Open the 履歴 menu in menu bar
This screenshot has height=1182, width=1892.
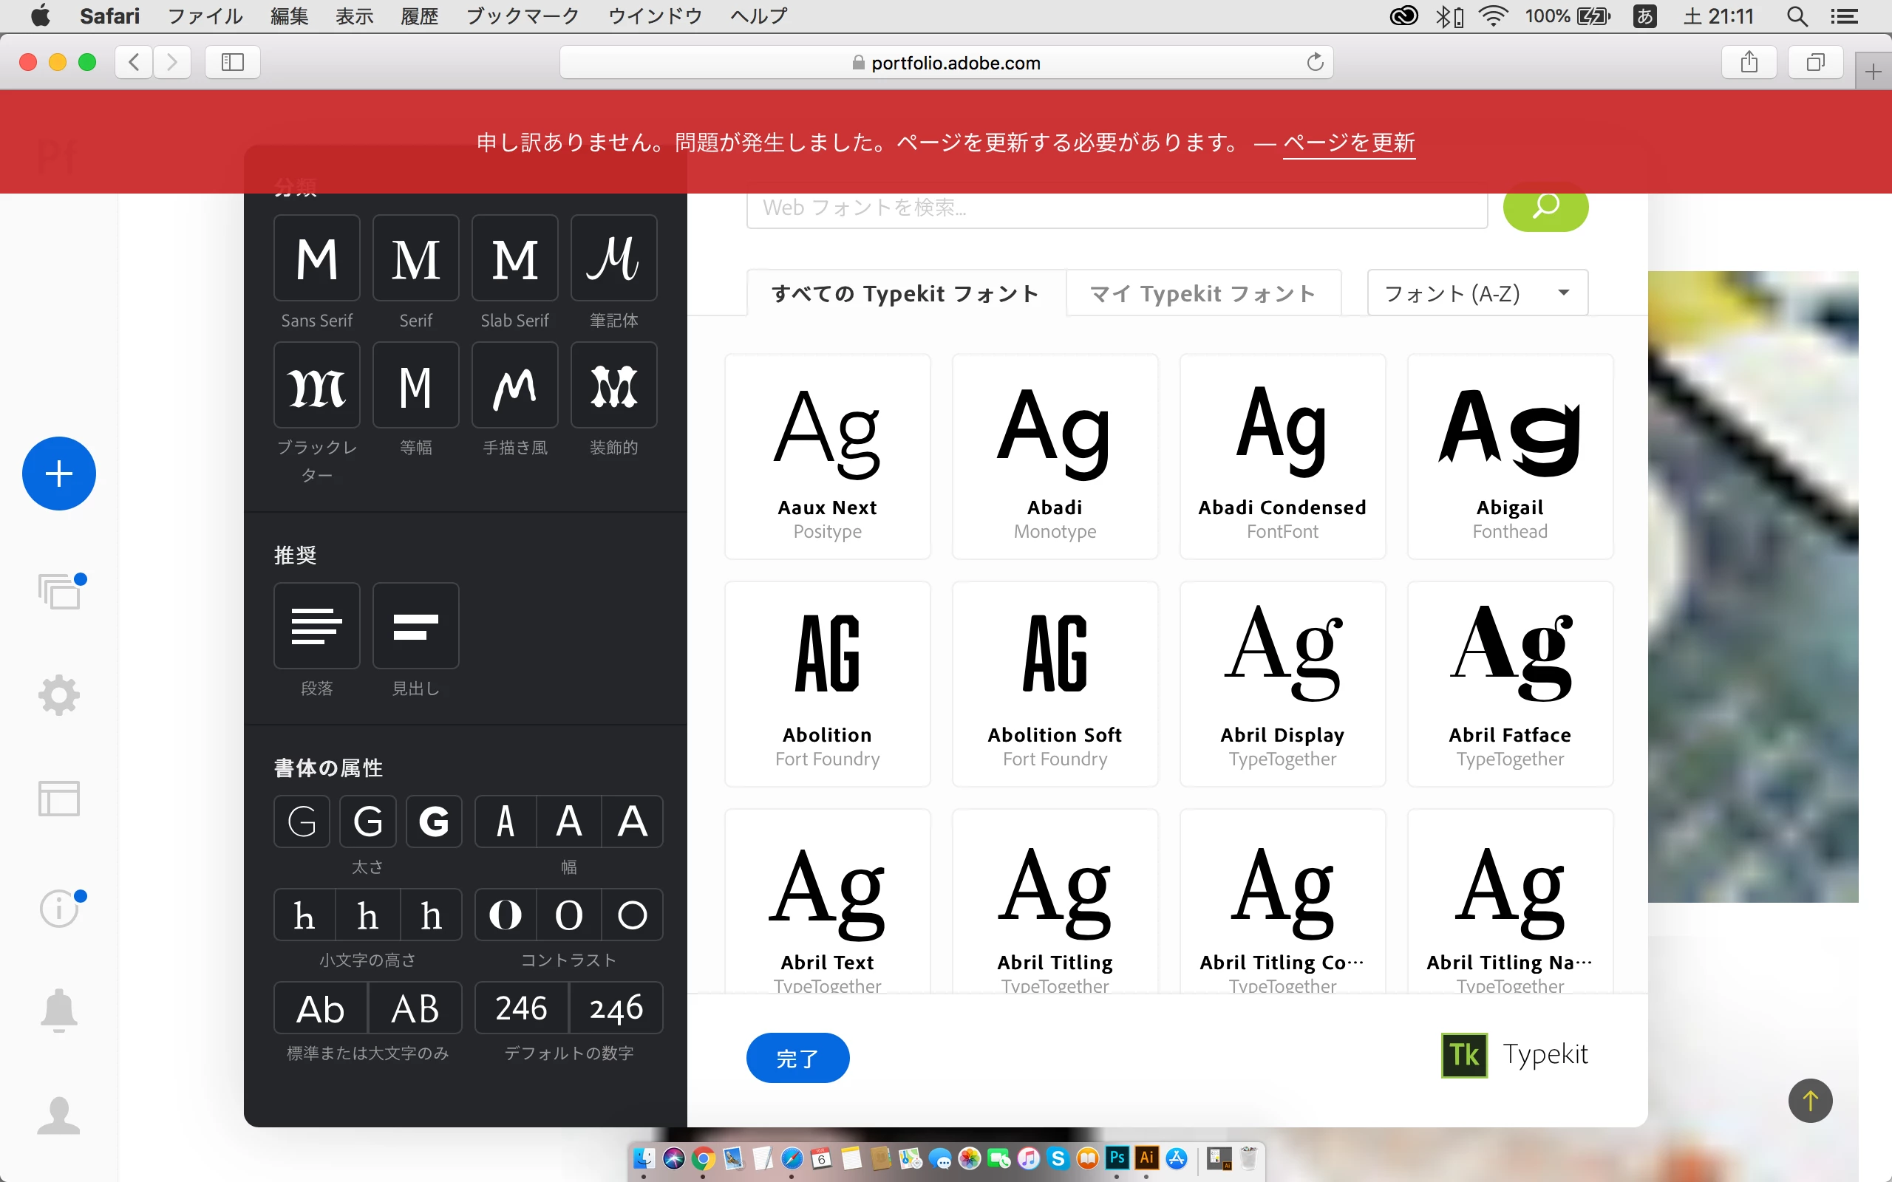pyautogui.click(x=419, y=16)
